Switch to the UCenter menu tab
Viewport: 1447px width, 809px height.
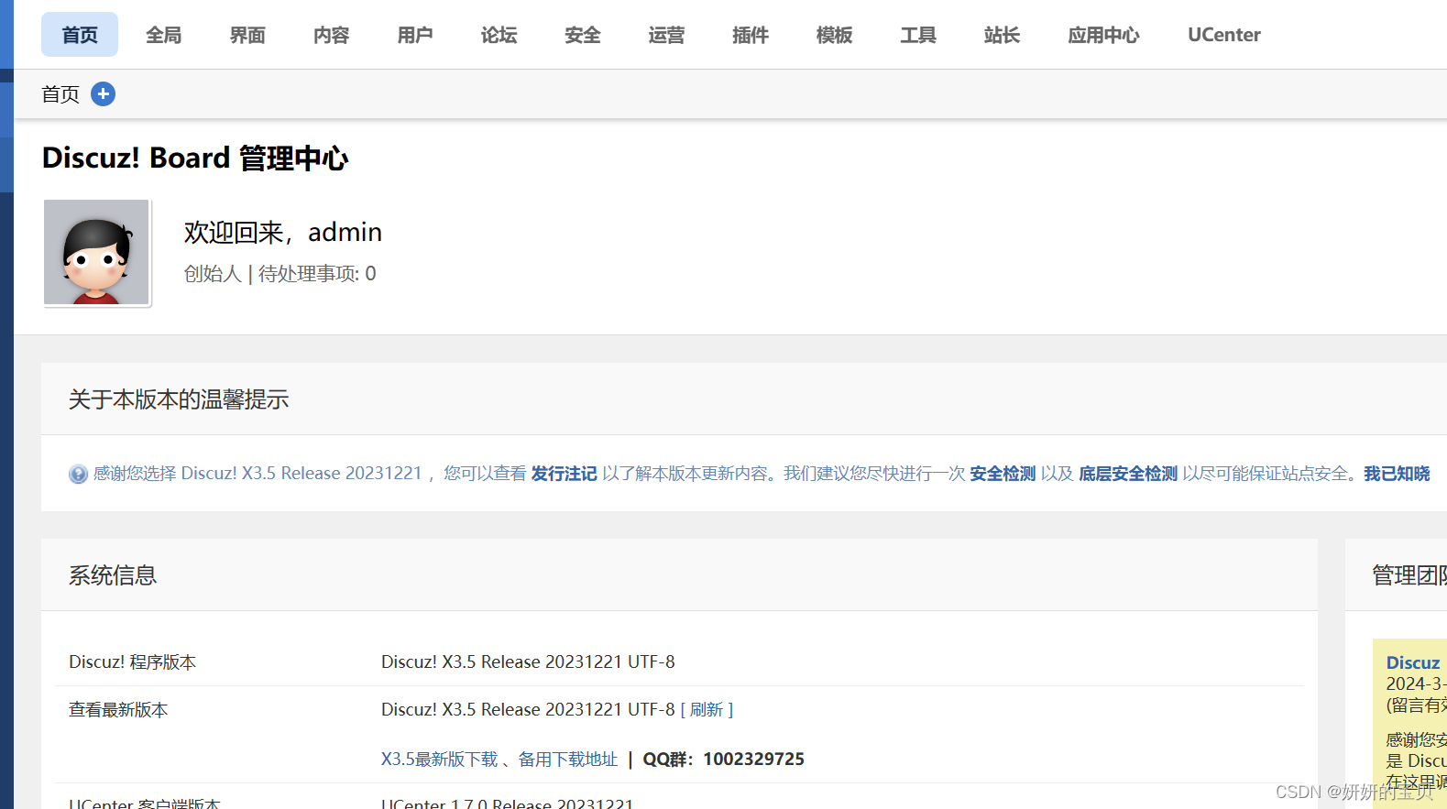click(x=1224, y=35)
